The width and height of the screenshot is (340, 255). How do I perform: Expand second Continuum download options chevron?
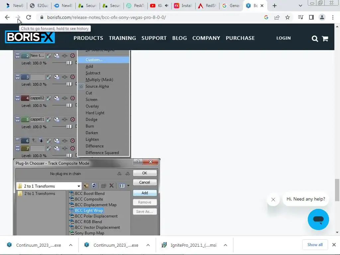pyautogui.click(x=148, y=245)
